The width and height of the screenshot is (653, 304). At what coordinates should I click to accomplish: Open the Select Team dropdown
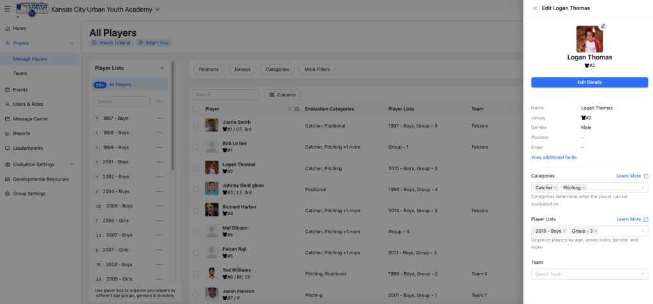click(589, 274)
